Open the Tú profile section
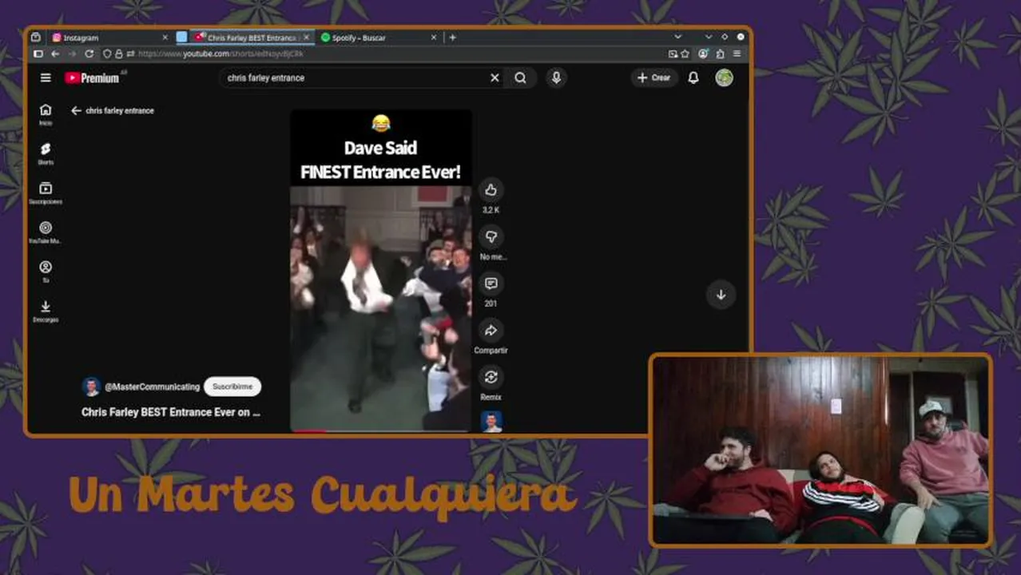Viewport: 1021px width, 575px height. click(46, 271)
